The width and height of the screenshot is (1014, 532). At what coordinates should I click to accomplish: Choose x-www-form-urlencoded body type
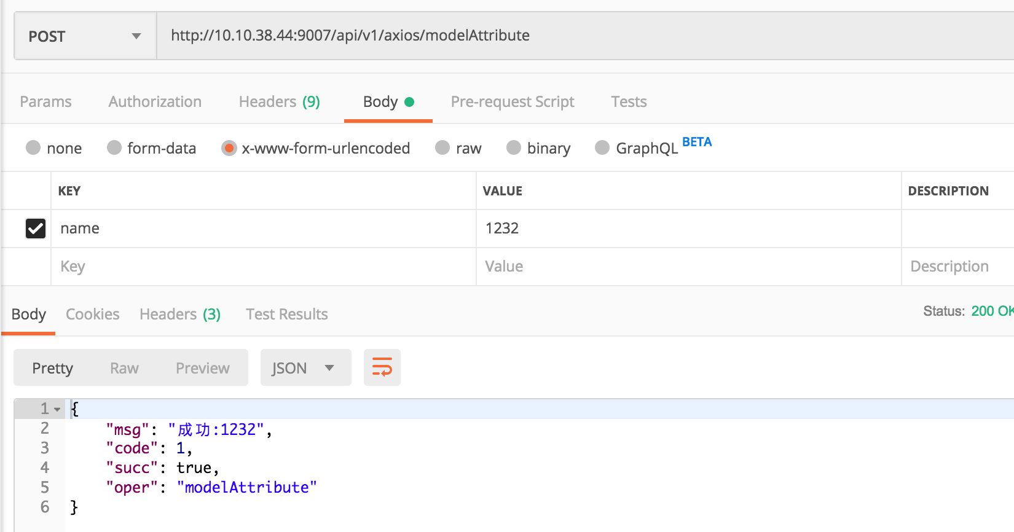coord(316,148)
